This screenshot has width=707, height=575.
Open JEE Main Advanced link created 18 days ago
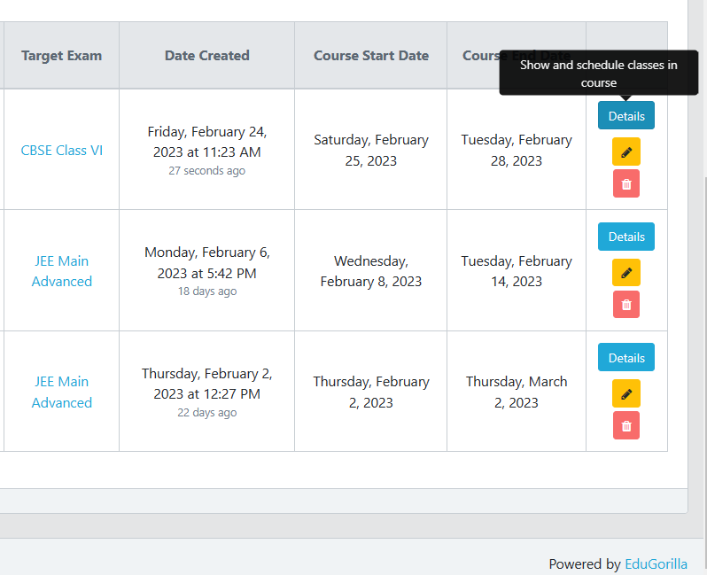[x=62, y=271]
